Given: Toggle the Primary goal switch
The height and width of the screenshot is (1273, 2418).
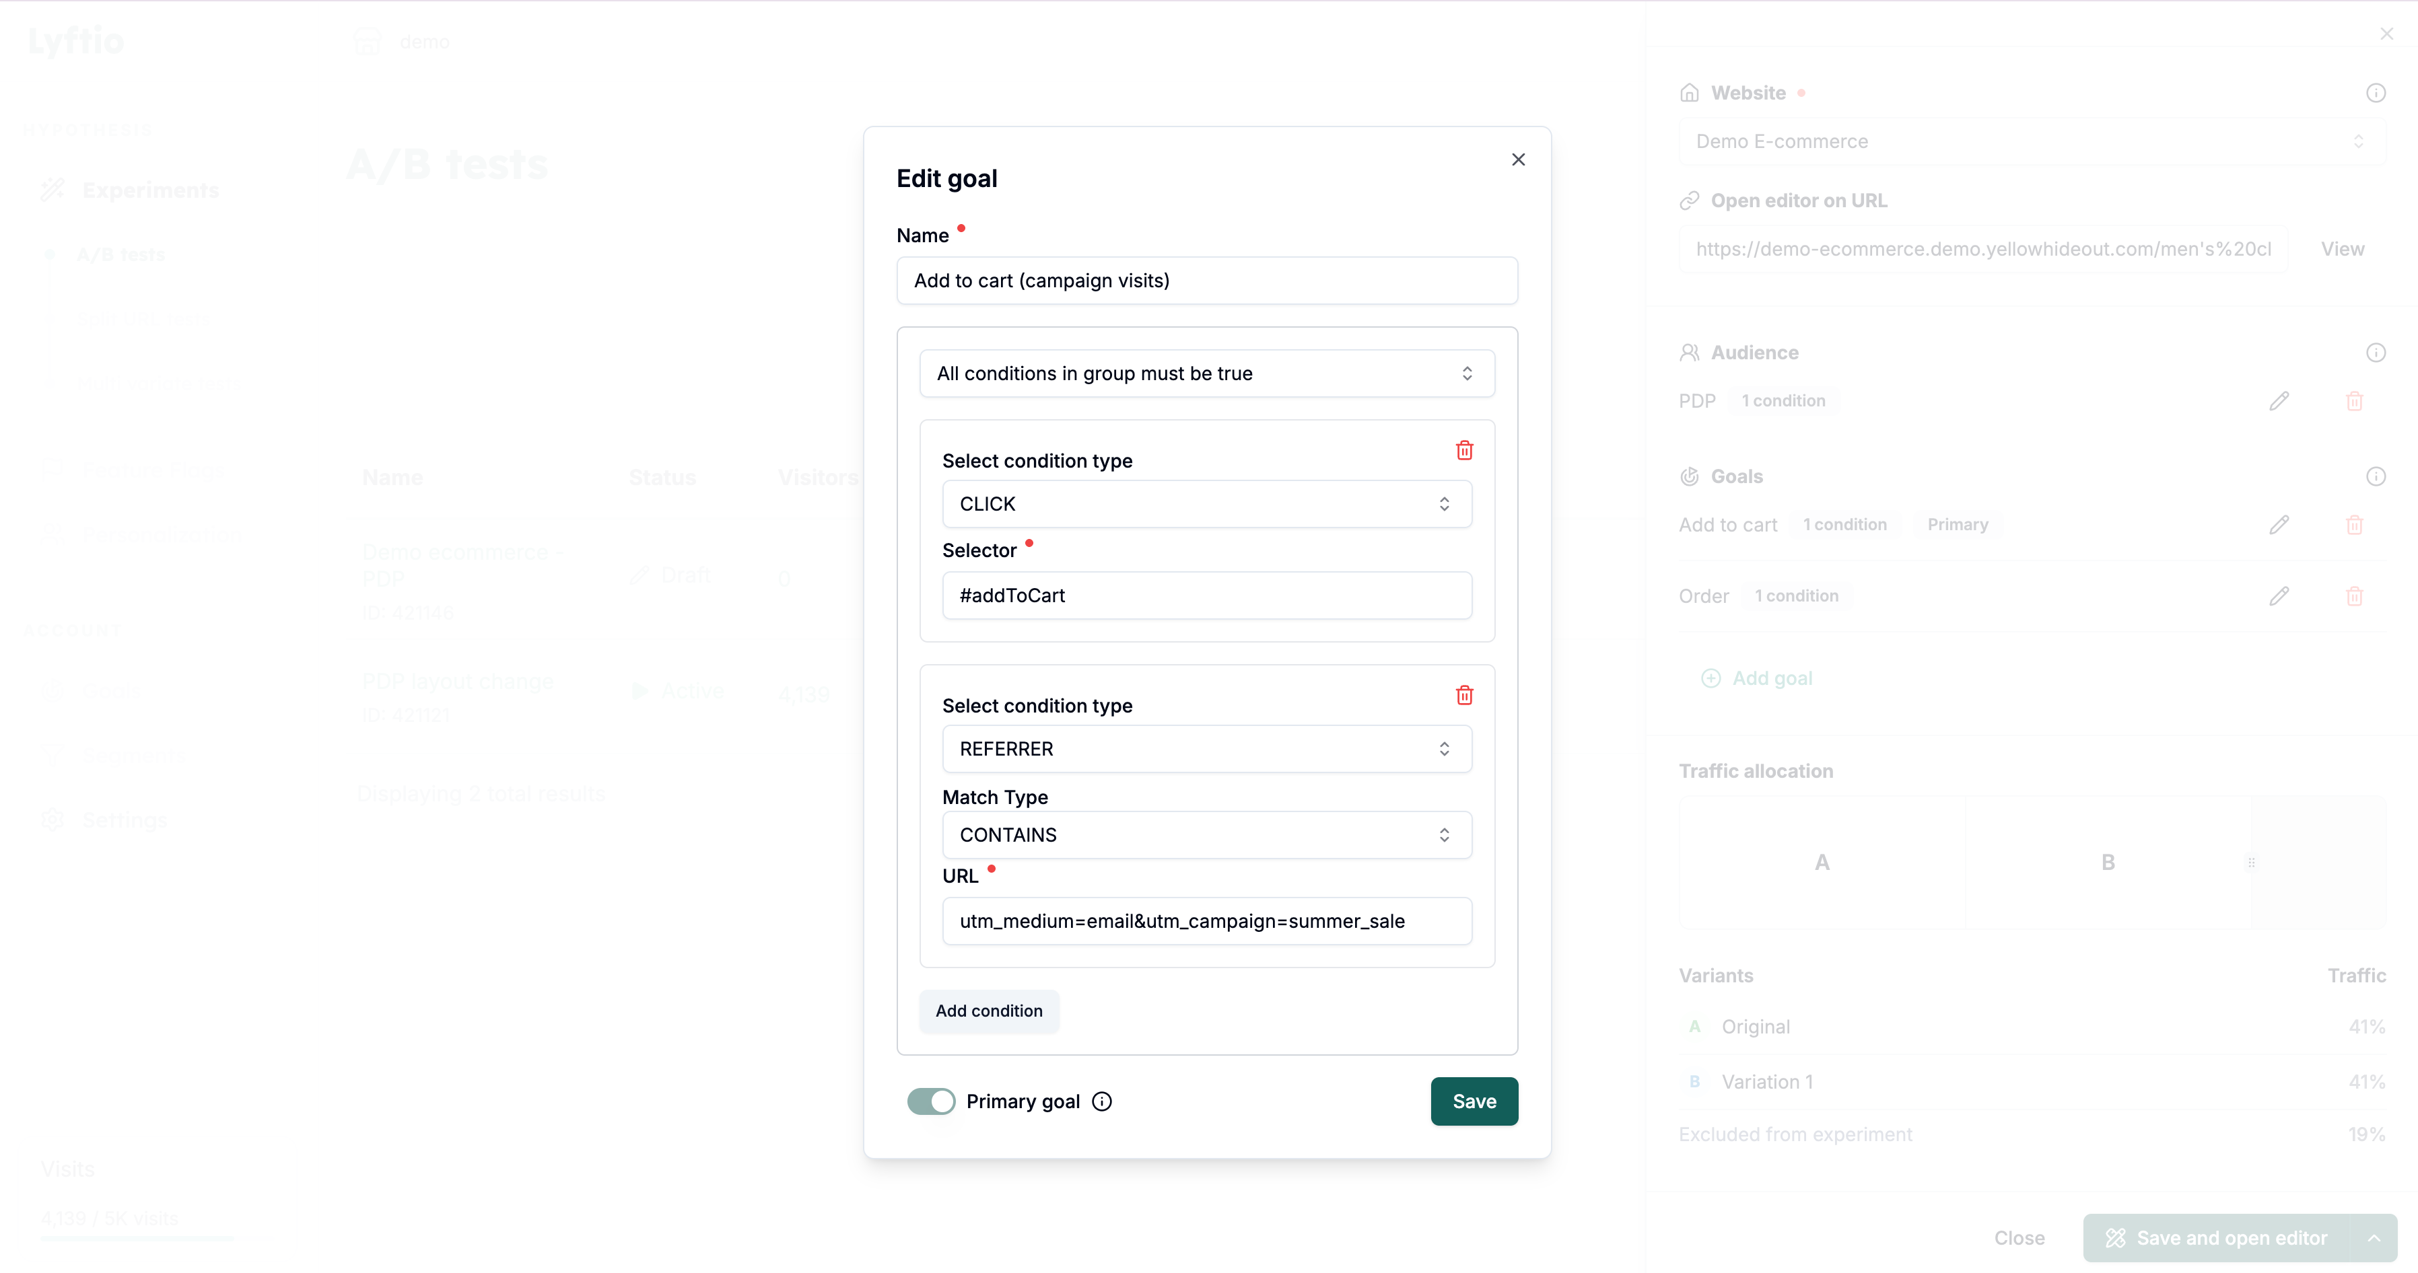Looking at the screenshot, I should click(x=930, y=1101).
